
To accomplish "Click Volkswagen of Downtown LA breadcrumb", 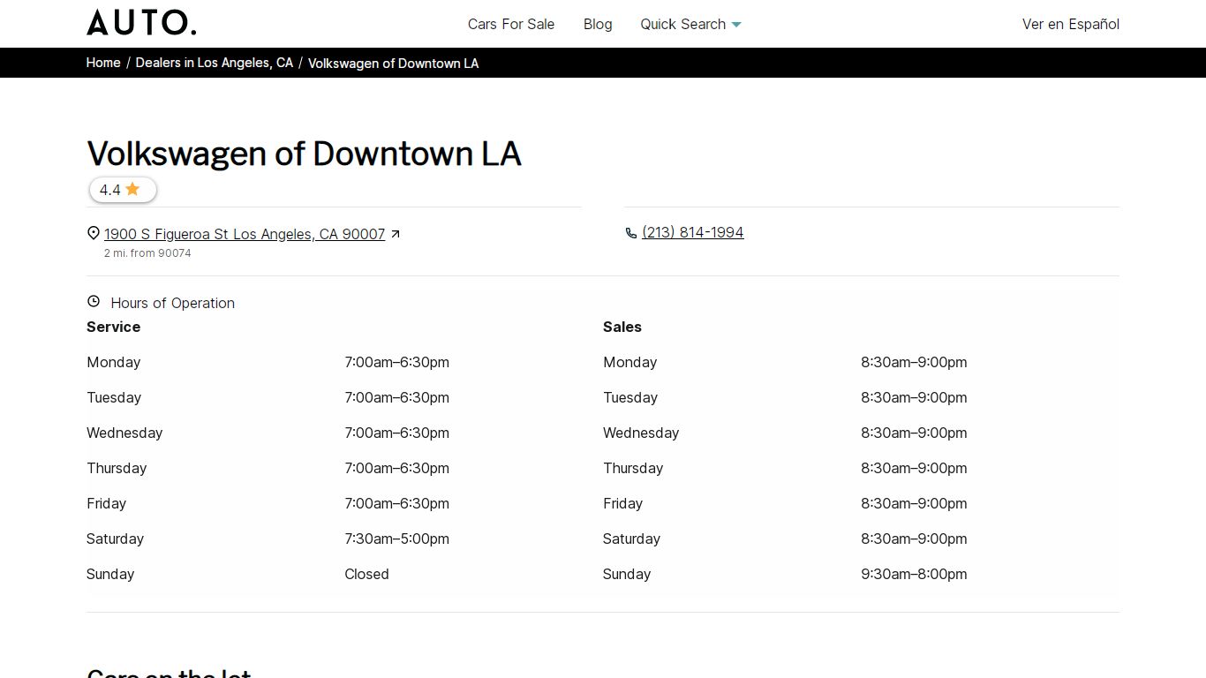I will (x=394, y=64).
